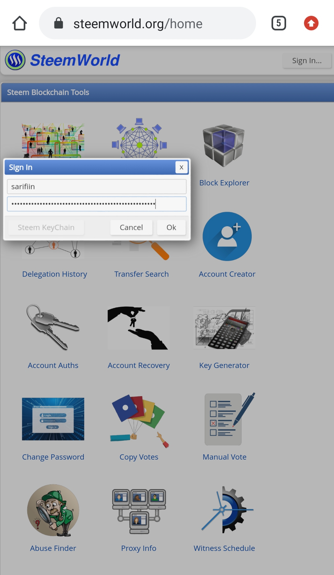Focus the username field containing sarifiin

[97, 187]
